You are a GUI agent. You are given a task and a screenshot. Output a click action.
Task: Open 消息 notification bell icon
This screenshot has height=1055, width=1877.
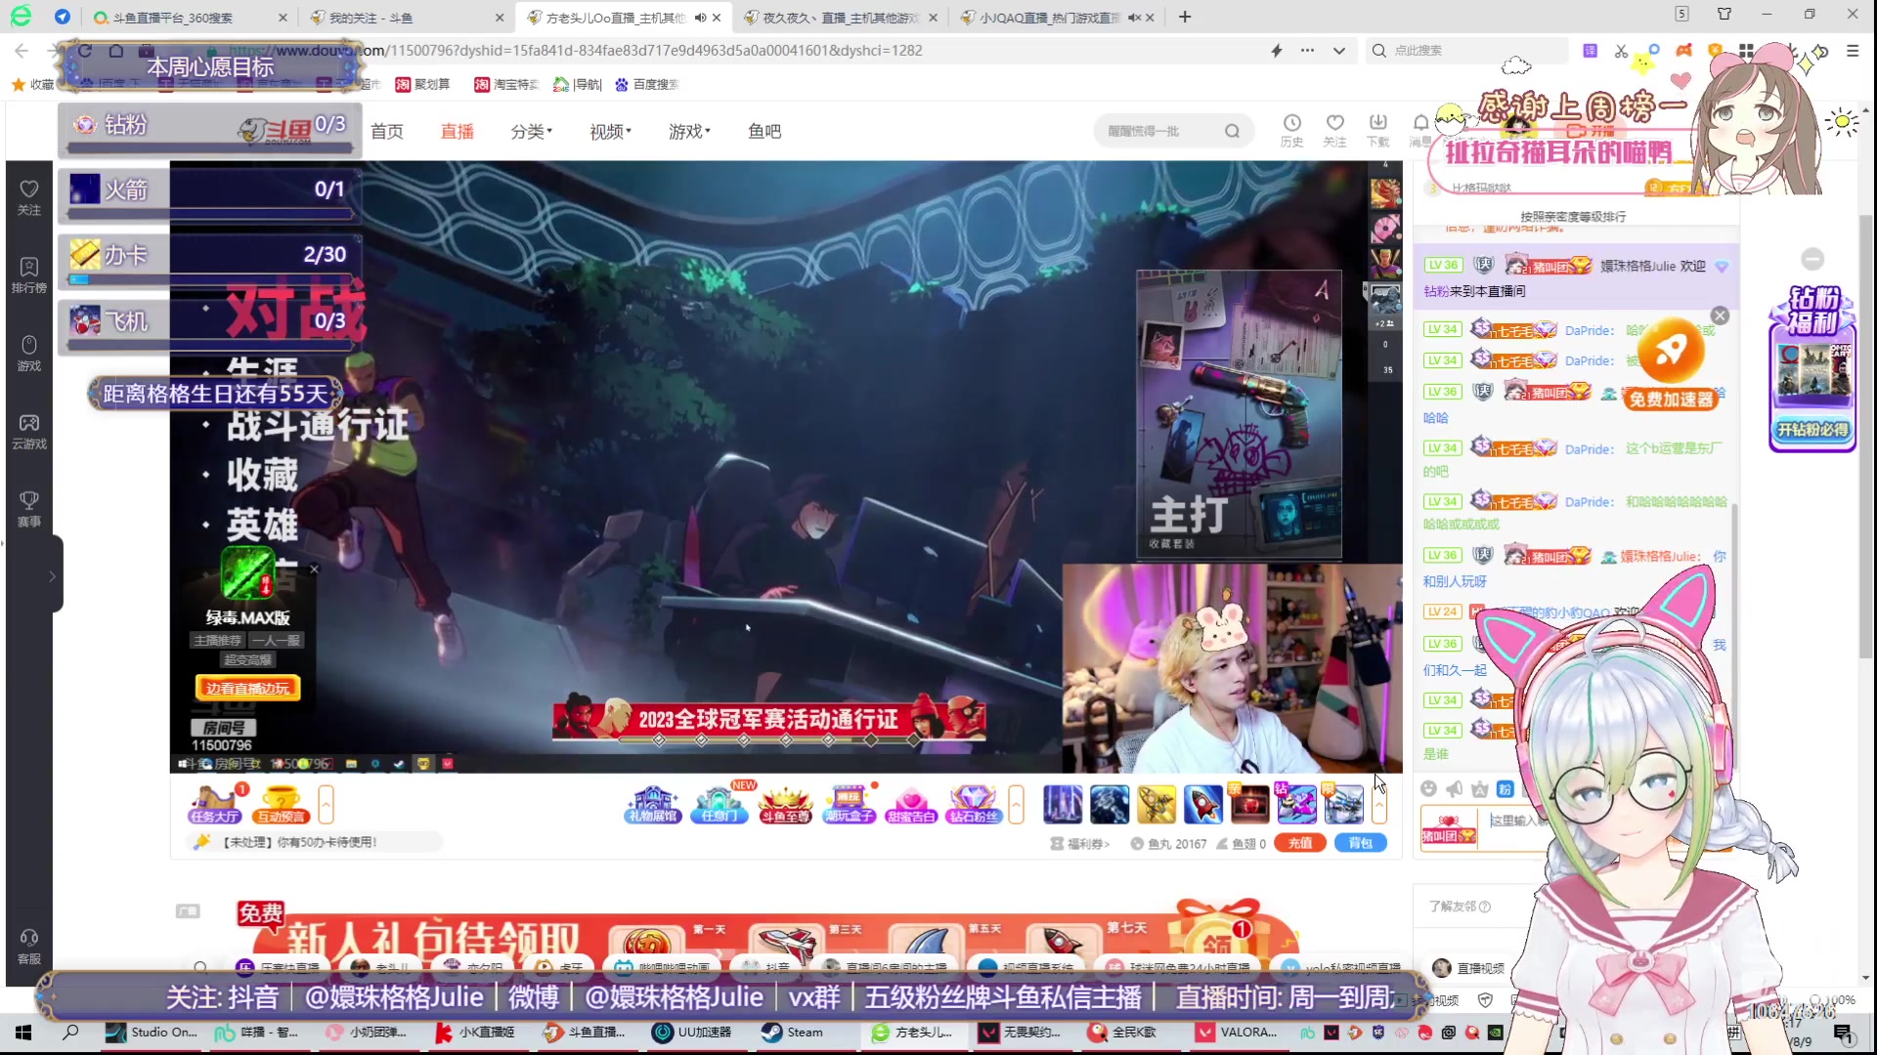tap(1420, 129)
